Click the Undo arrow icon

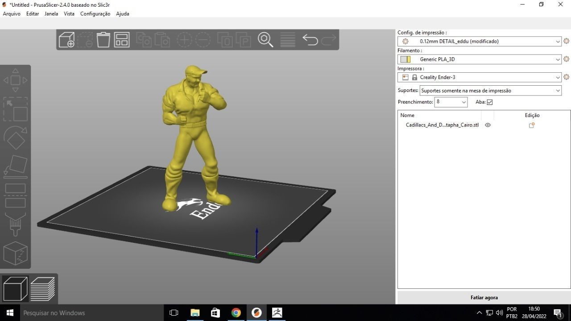[x=310, y=40]
